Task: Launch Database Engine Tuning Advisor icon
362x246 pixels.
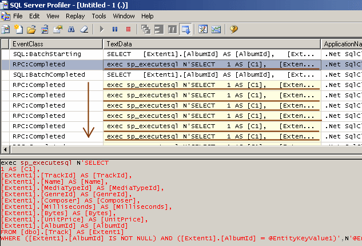Action: [x=203, y=29]
